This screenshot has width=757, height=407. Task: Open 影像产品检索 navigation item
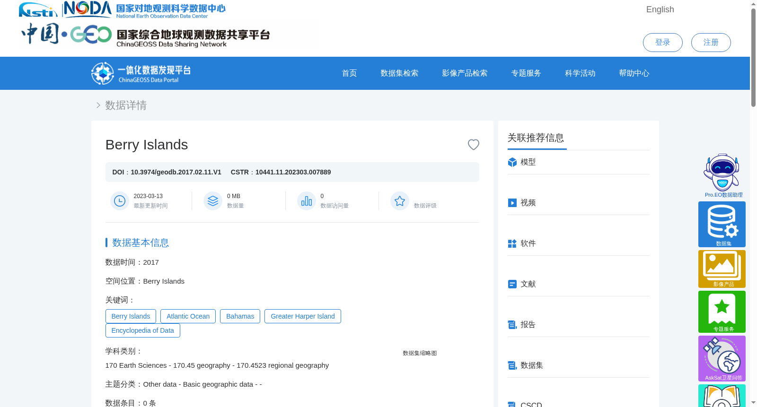click(465, 73)
